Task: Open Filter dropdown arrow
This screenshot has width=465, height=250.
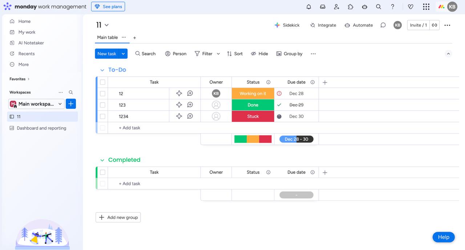Action: (x=218, y=54)
